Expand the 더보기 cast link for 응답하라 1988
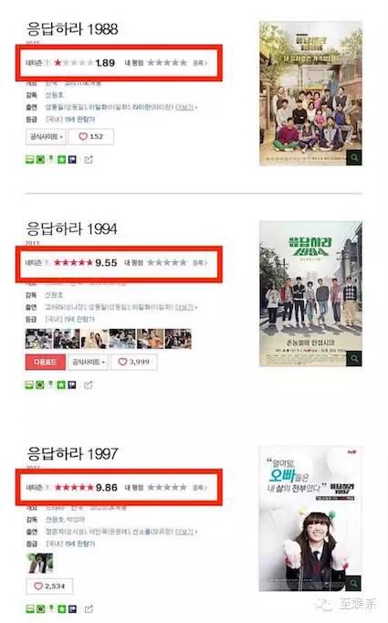Viewport: 388px width, 623px height. (186, 107)
